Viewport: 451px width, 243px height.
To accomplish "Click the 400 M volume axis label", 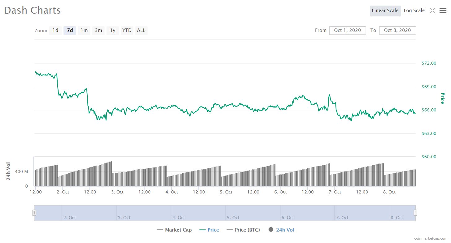I will pyautogui.click(x=21, y=171).
